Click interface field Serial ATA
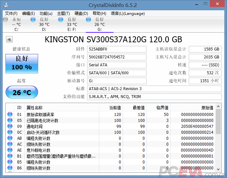The height and width of the screenshot is (178, 227). tap(117, 65)
